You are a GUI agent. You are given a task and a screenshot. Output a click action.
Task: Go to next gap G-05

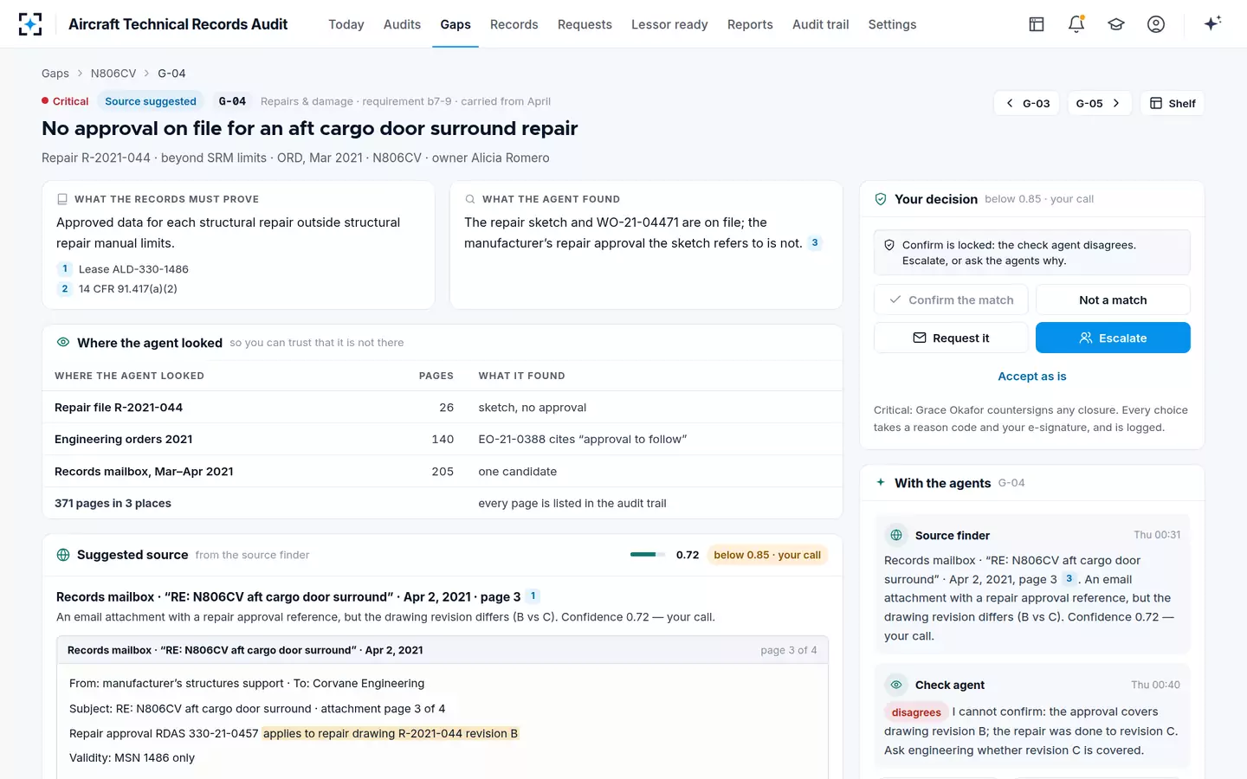[x=1099, y=103]
